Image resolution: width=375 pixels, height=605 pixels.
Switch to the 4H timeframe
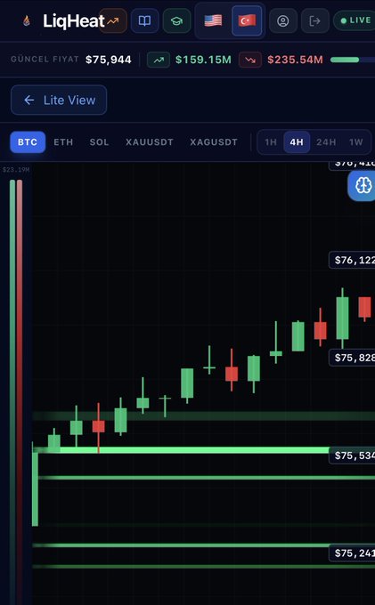pos(297,142)
